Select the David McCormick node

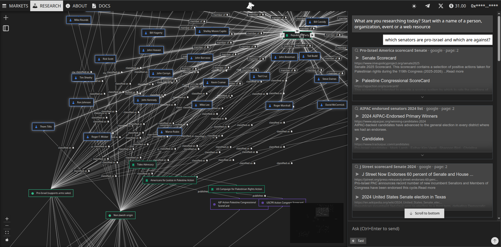pos(332,105)
